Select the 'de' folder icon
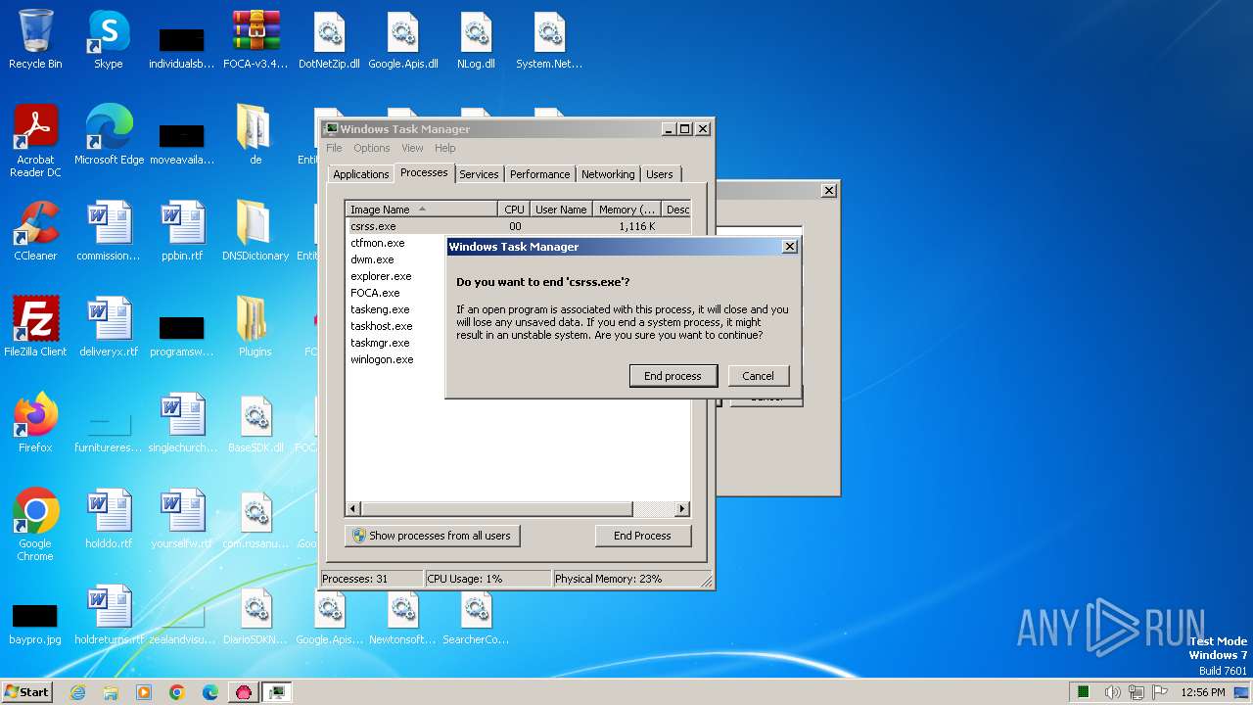This screenshot has height=705, width=1253. [255, 136]
